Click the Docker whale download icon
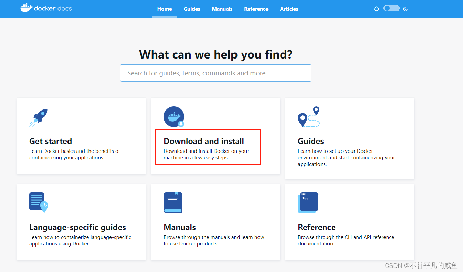 (174, 117)
